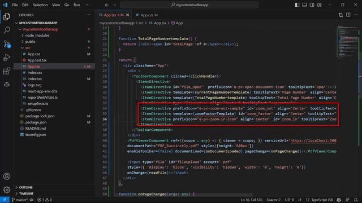Open the Explorer view in activity bar
Image resolution: width=362 pixels, height=203 pixels.
(x=7, y=16)
